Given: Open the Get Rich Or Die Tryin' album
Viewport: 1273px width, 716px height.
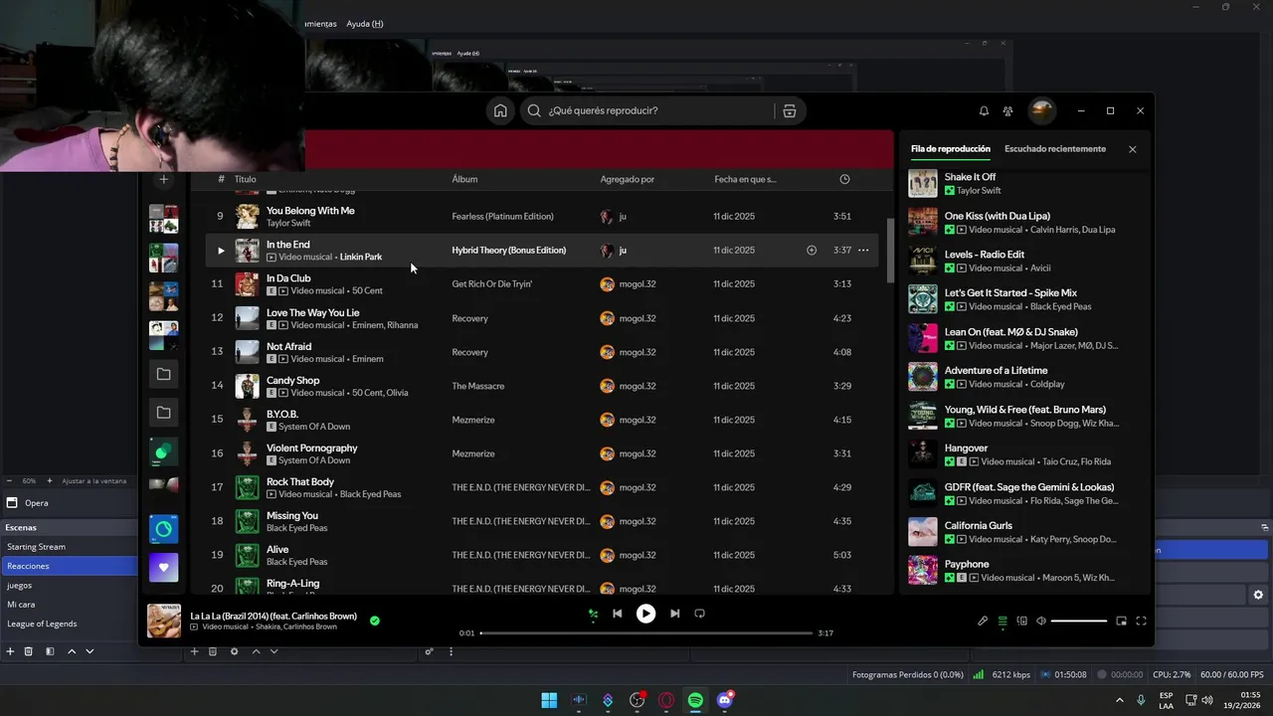Looking at the screenshot, I should pos(491,284).
